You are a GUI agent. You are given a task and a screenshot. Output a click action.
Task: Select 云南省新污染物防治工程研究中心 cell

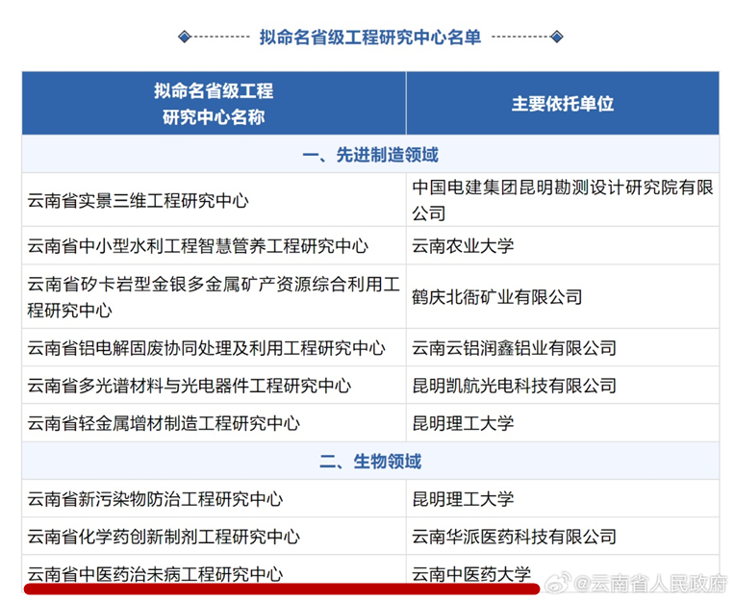[214, 498]
